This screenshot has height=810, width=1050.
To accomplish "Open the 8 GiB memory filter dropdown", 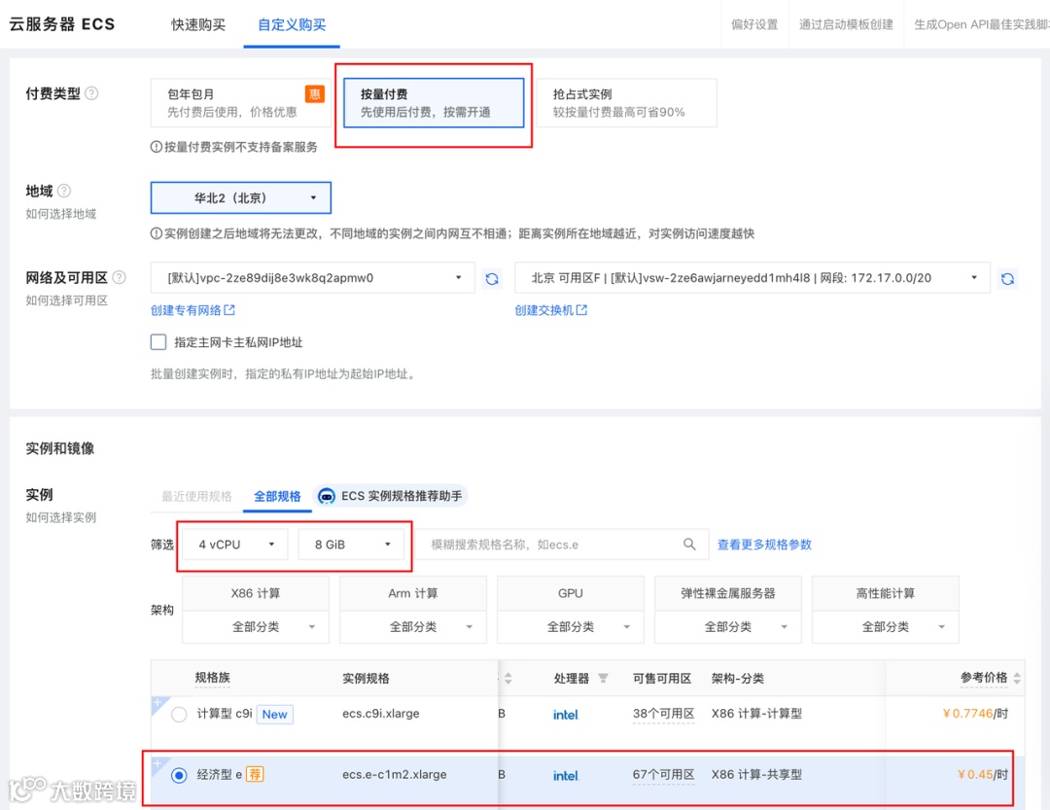I will coord(351,544).
